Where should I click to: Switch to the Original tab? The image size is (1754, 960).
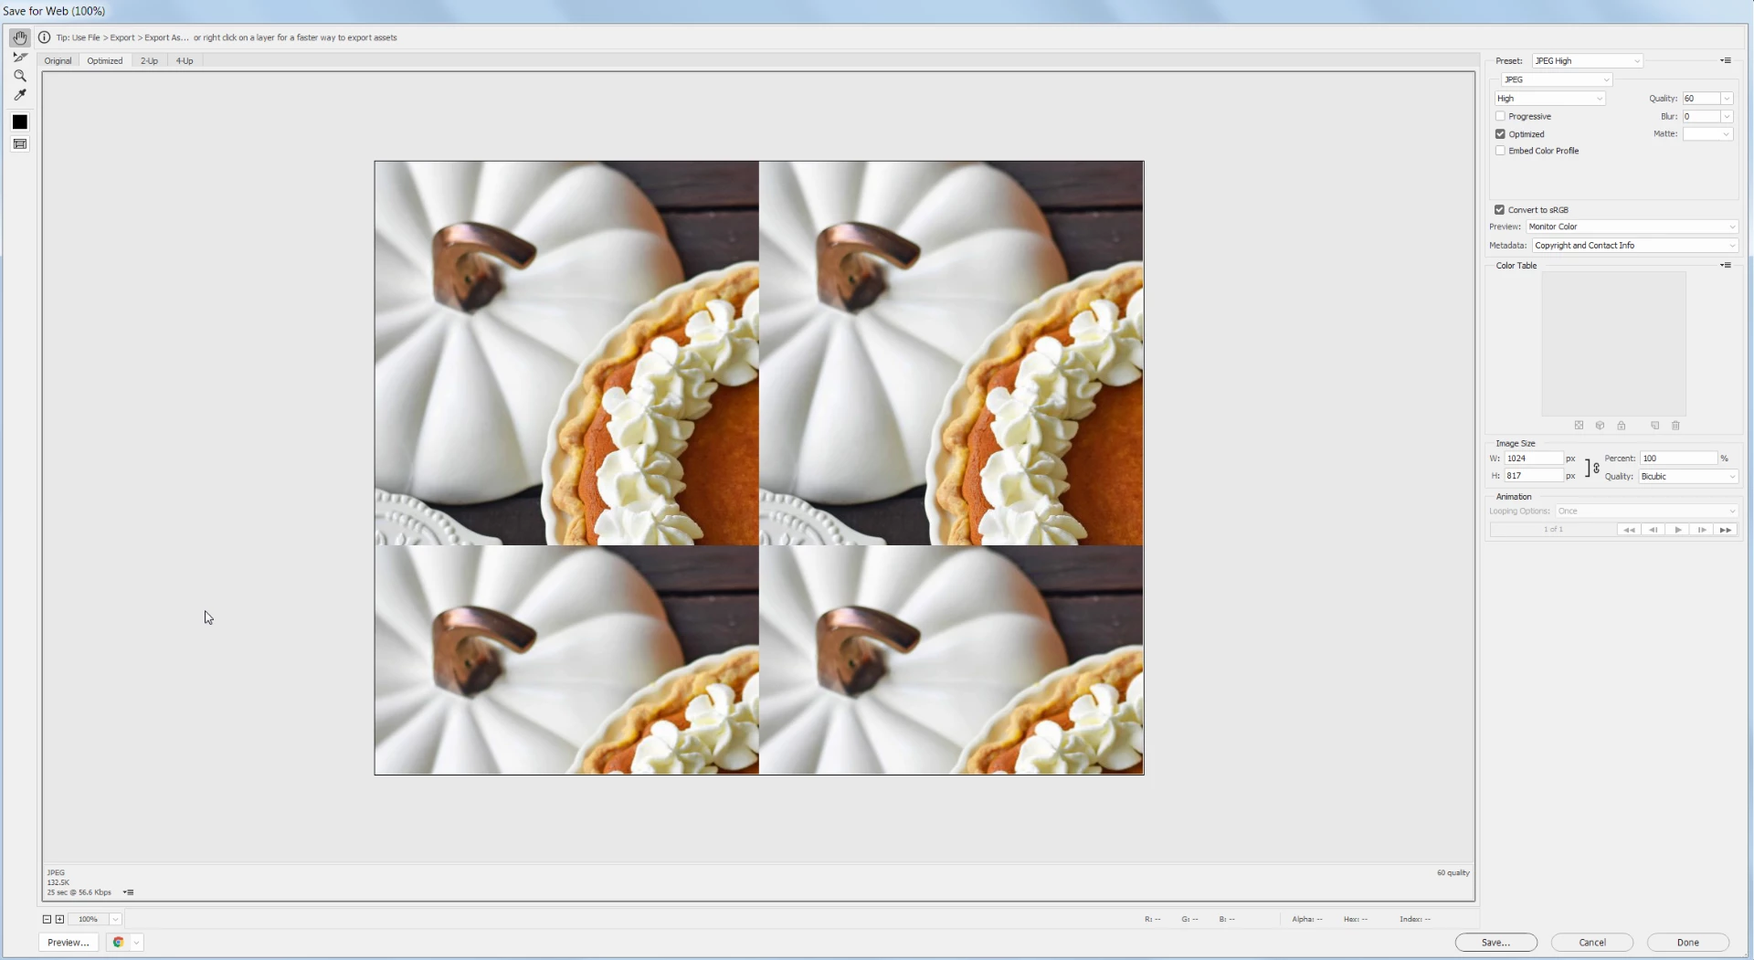[x=58, y=61]
